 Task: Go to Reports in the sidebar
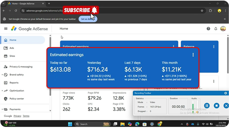coord(14,83)
